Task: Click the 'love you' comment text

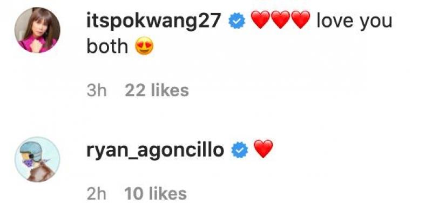Action: pyautogui.click(x=354, y=21)
